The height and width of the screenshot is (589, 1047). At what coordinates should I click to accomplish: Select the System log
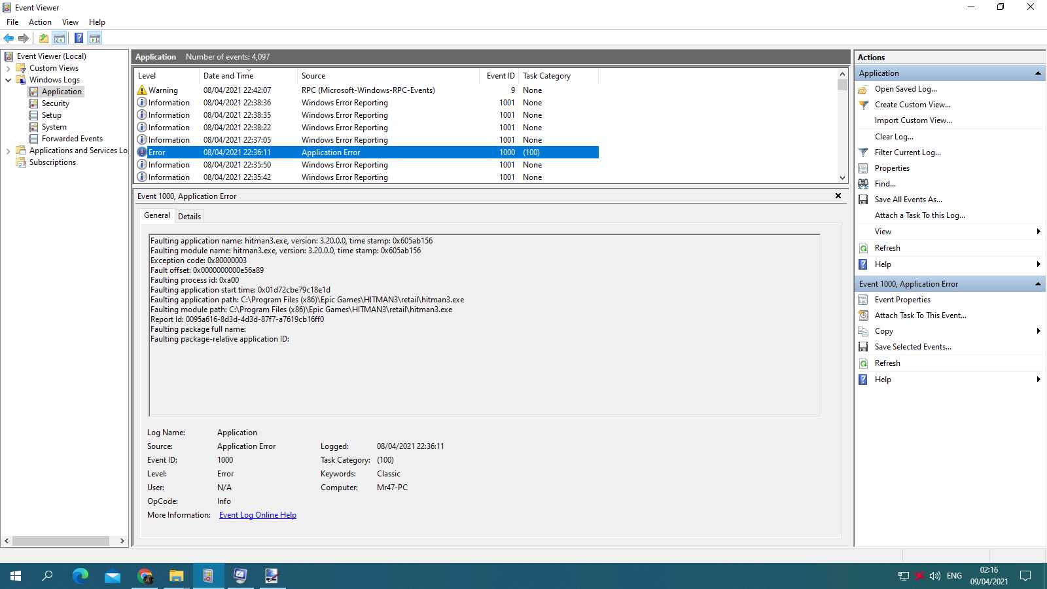click(54, 127)
